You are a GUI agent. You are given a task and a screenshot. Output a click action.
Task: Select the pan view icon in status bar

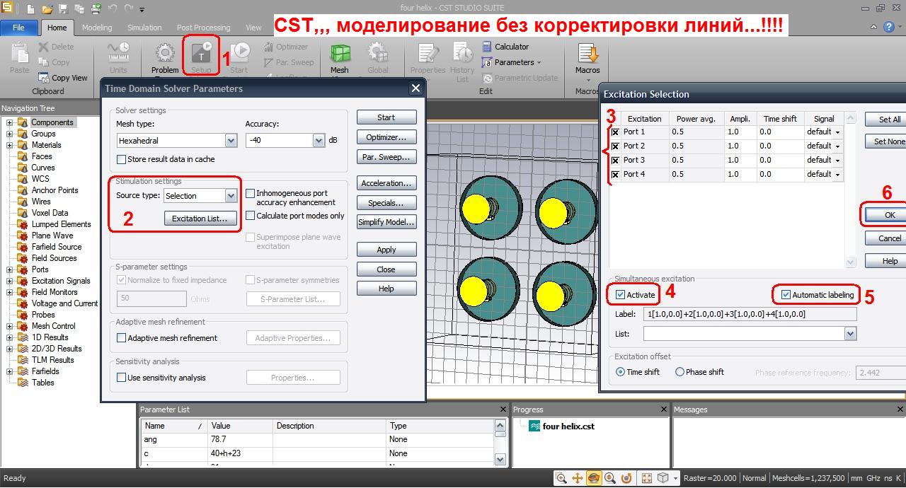click(x=578, y=478)
